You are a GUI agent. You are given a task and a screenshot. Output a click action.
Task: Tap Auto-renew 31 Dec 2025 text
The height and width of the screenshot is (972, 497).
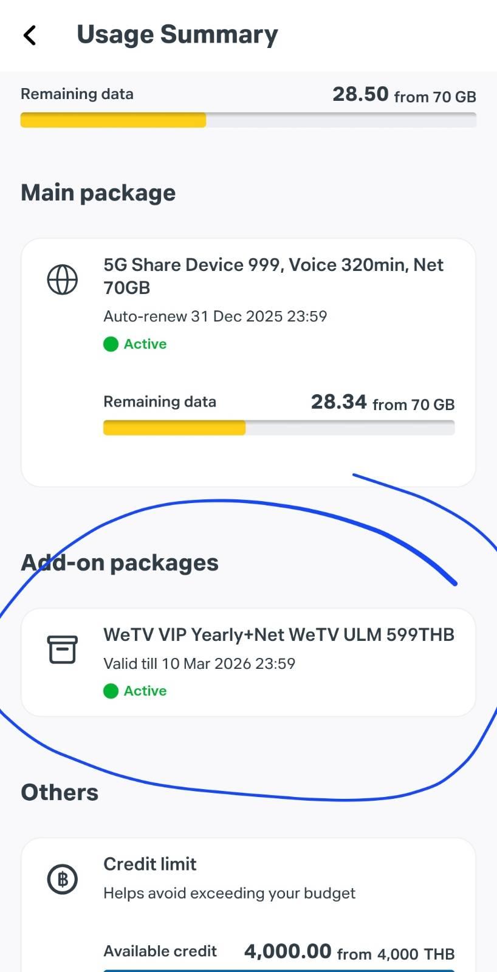[x=215, y=317]
